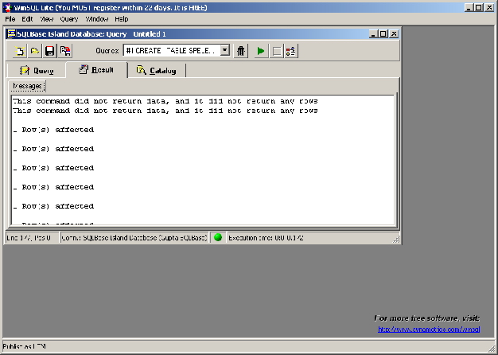Switch to the Query tab
Image resolution: width=498 pixels, height=355 pixels.
tap(37, 71)
